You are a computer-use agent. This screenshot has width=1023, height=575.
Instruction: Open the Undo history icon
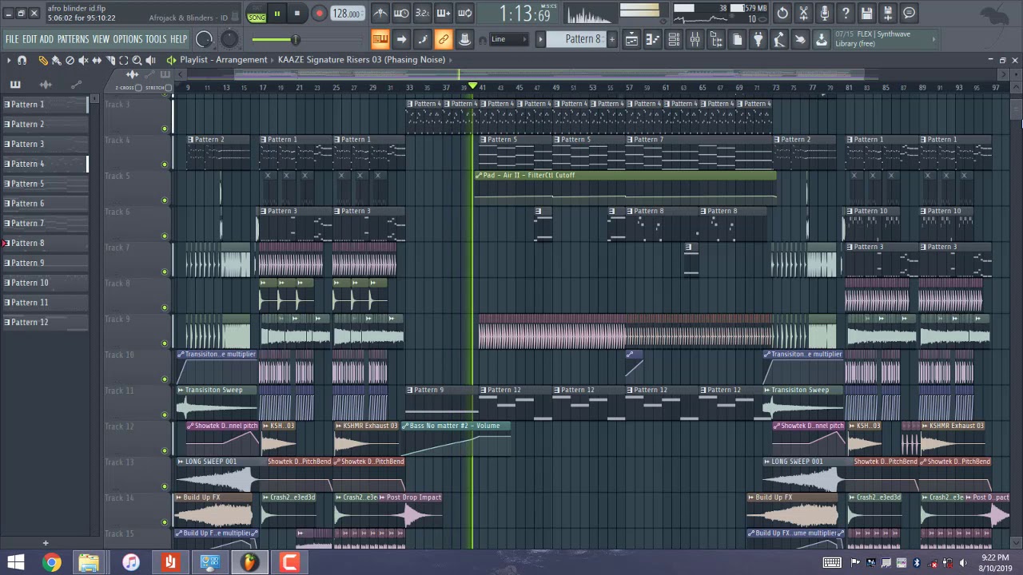pyautogui.click(x=782, y=13)
